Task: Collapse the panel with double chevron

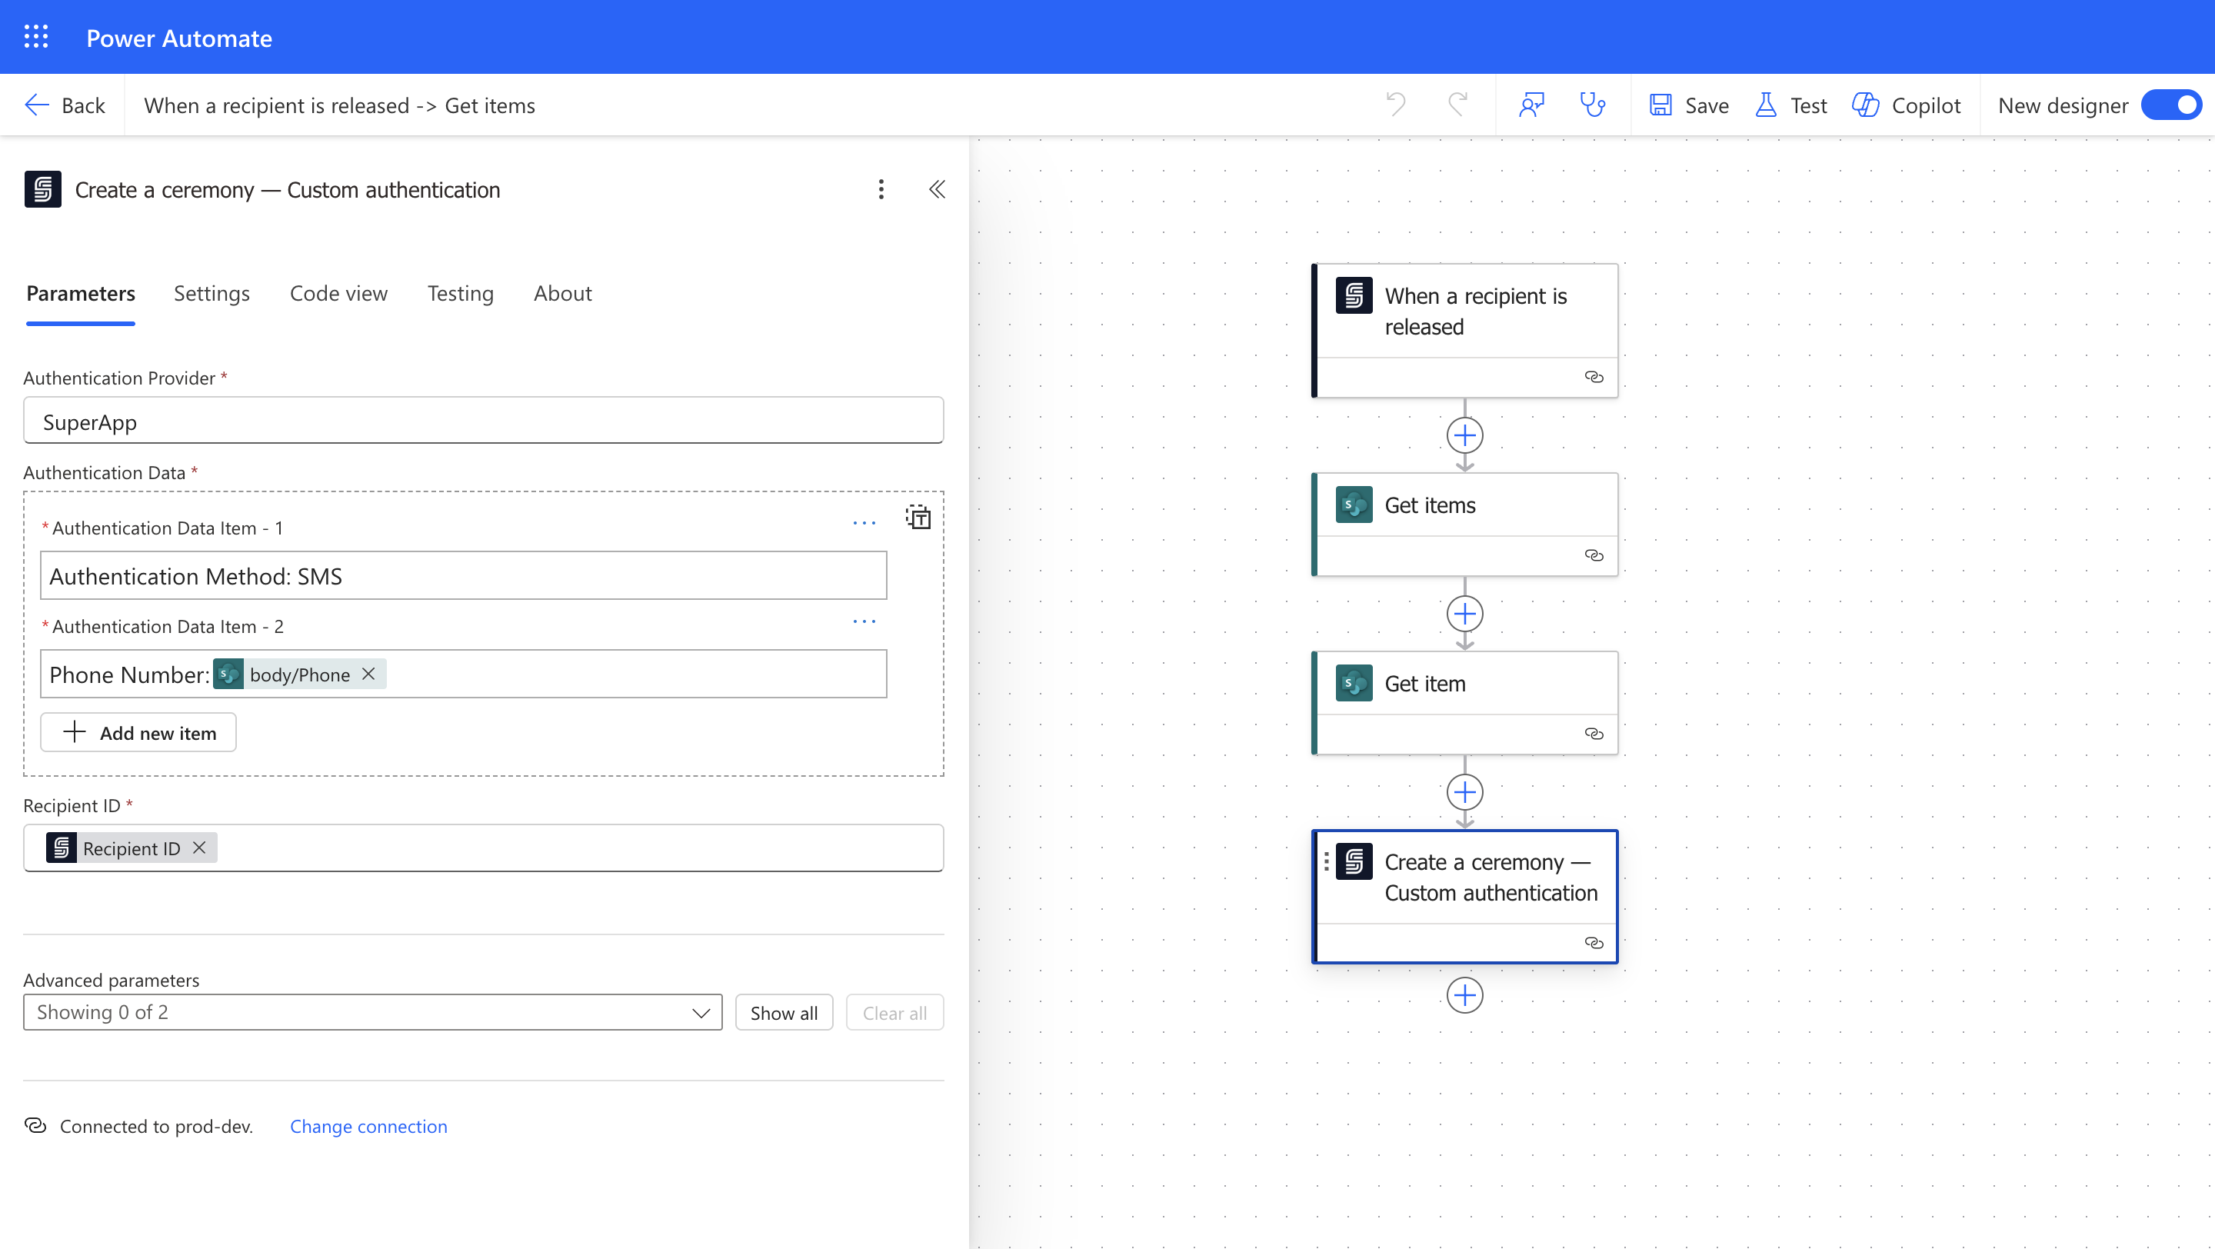Action: (938, 189)
